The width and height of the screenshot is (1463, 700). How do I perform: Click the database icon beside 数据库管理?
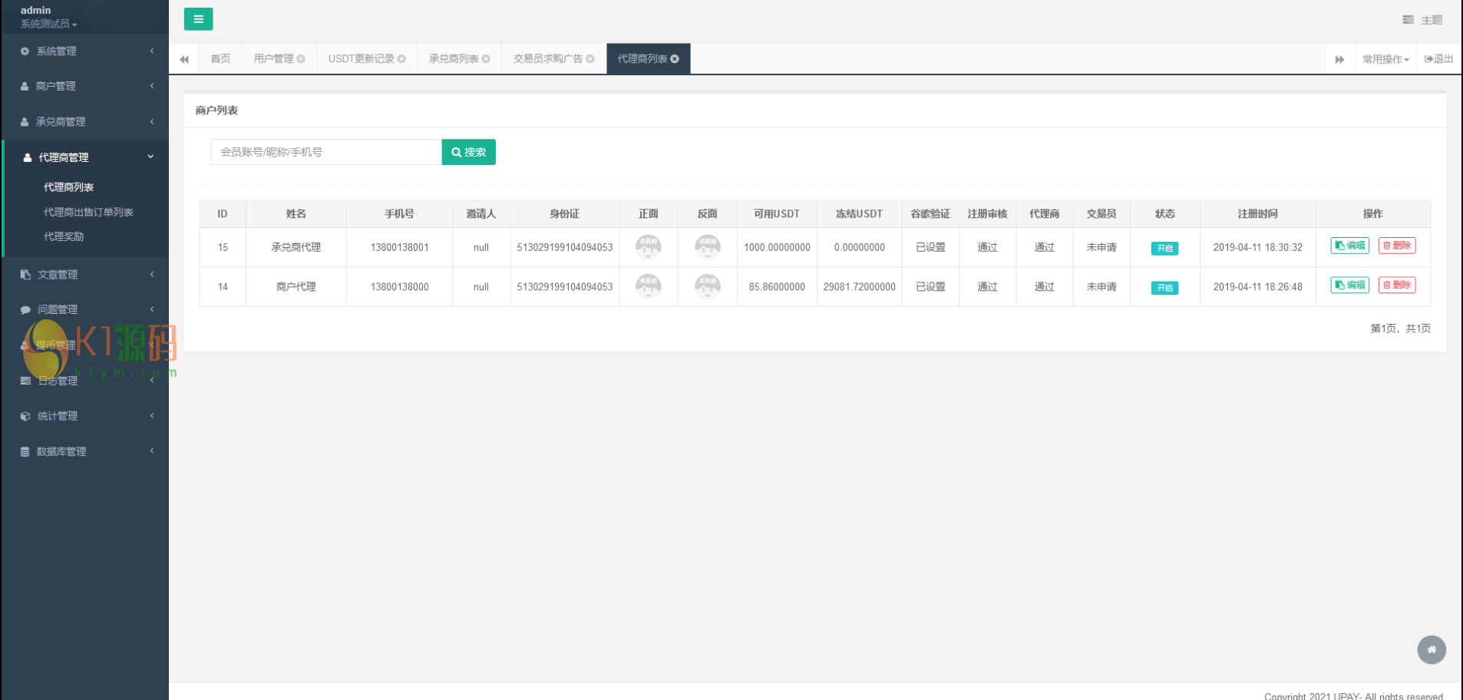[25, 451]
